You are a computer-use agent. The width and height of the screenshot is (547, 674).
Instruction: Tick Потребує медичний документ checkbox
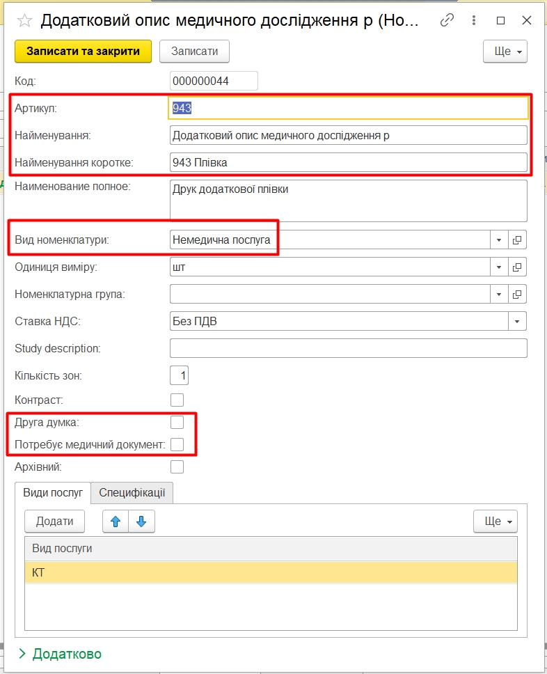(177, 444)
